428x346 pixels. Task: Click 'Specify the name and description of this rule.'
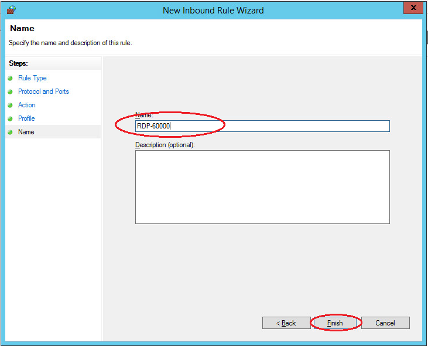click(x=70, y=43)
